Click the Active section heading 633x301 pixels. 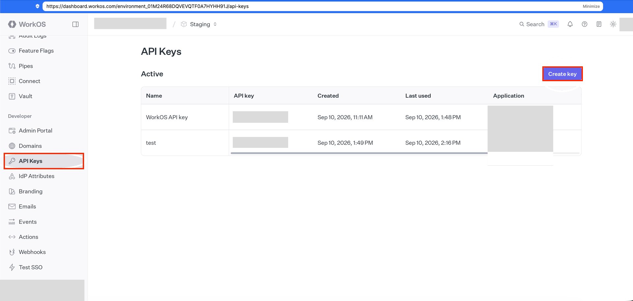[x=152, y=74]
